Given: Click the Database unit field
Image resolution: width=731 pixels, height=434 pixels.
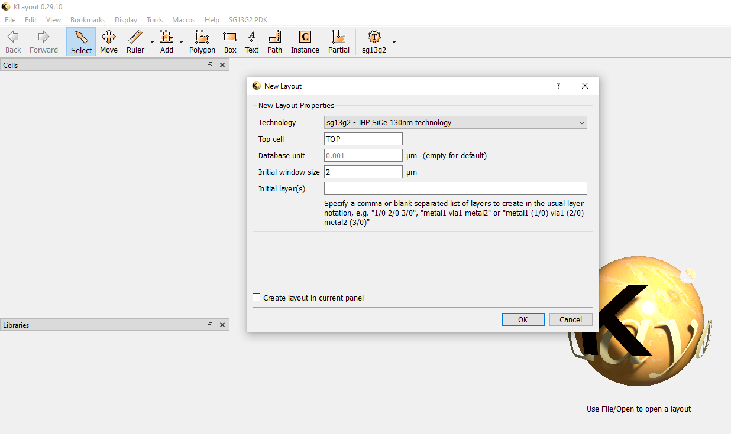Looking at the screenshot, I should 363,155.
